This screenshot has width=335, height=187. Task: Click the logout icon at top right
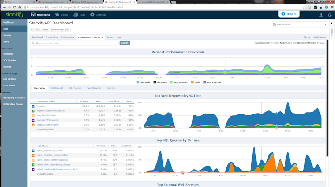[330, 15]
